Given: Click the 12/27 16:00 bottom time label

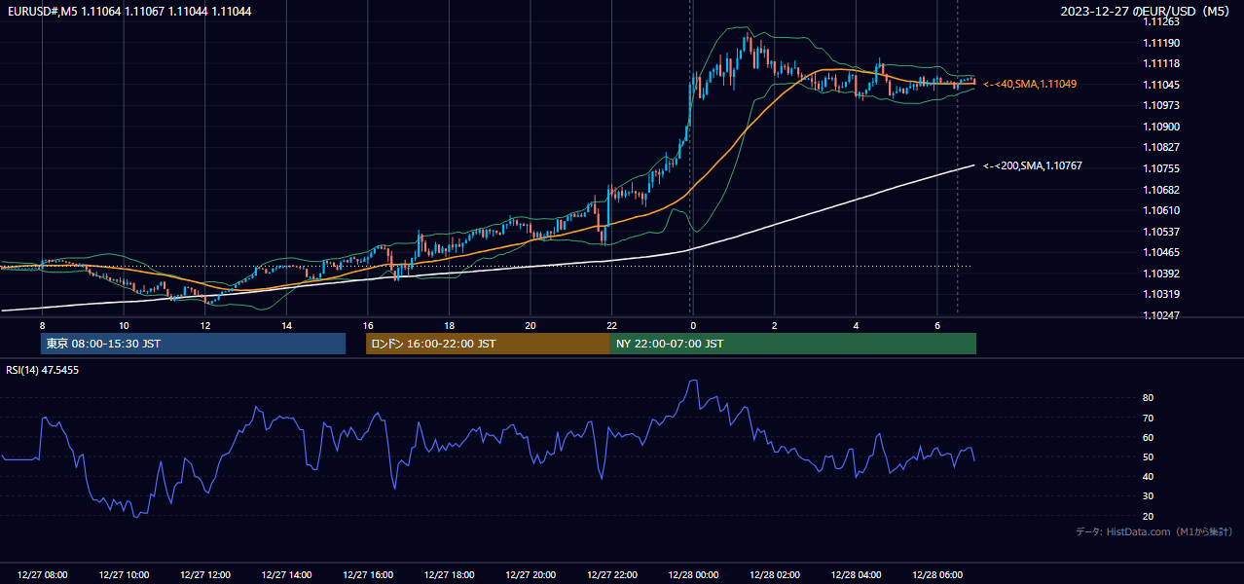Looking at the screenshot, I should [x=368, y=575].
